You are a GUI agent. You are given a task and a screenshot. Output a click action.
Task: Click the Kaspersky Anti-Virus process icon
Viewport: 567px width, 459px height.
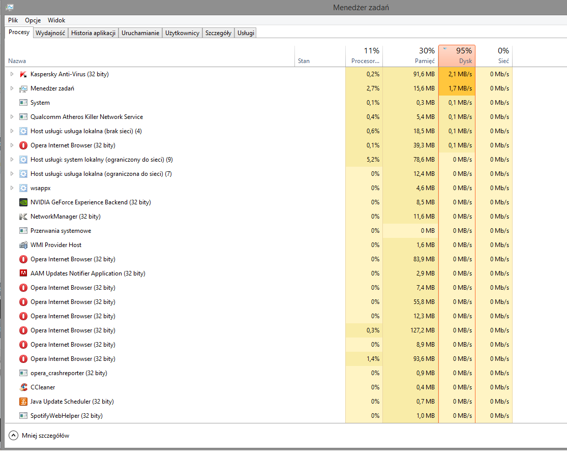tap(23, 74)
